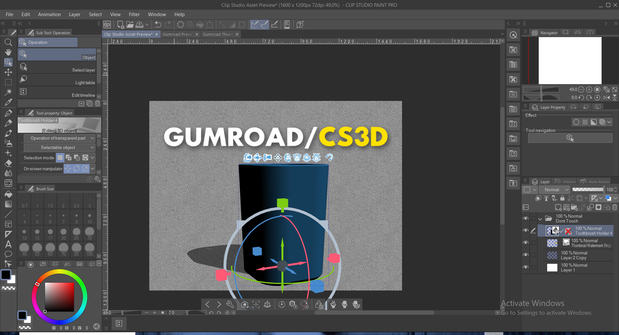
Task: Select the Rectangle selection marquee tool
Action: (x=8, y=82)
